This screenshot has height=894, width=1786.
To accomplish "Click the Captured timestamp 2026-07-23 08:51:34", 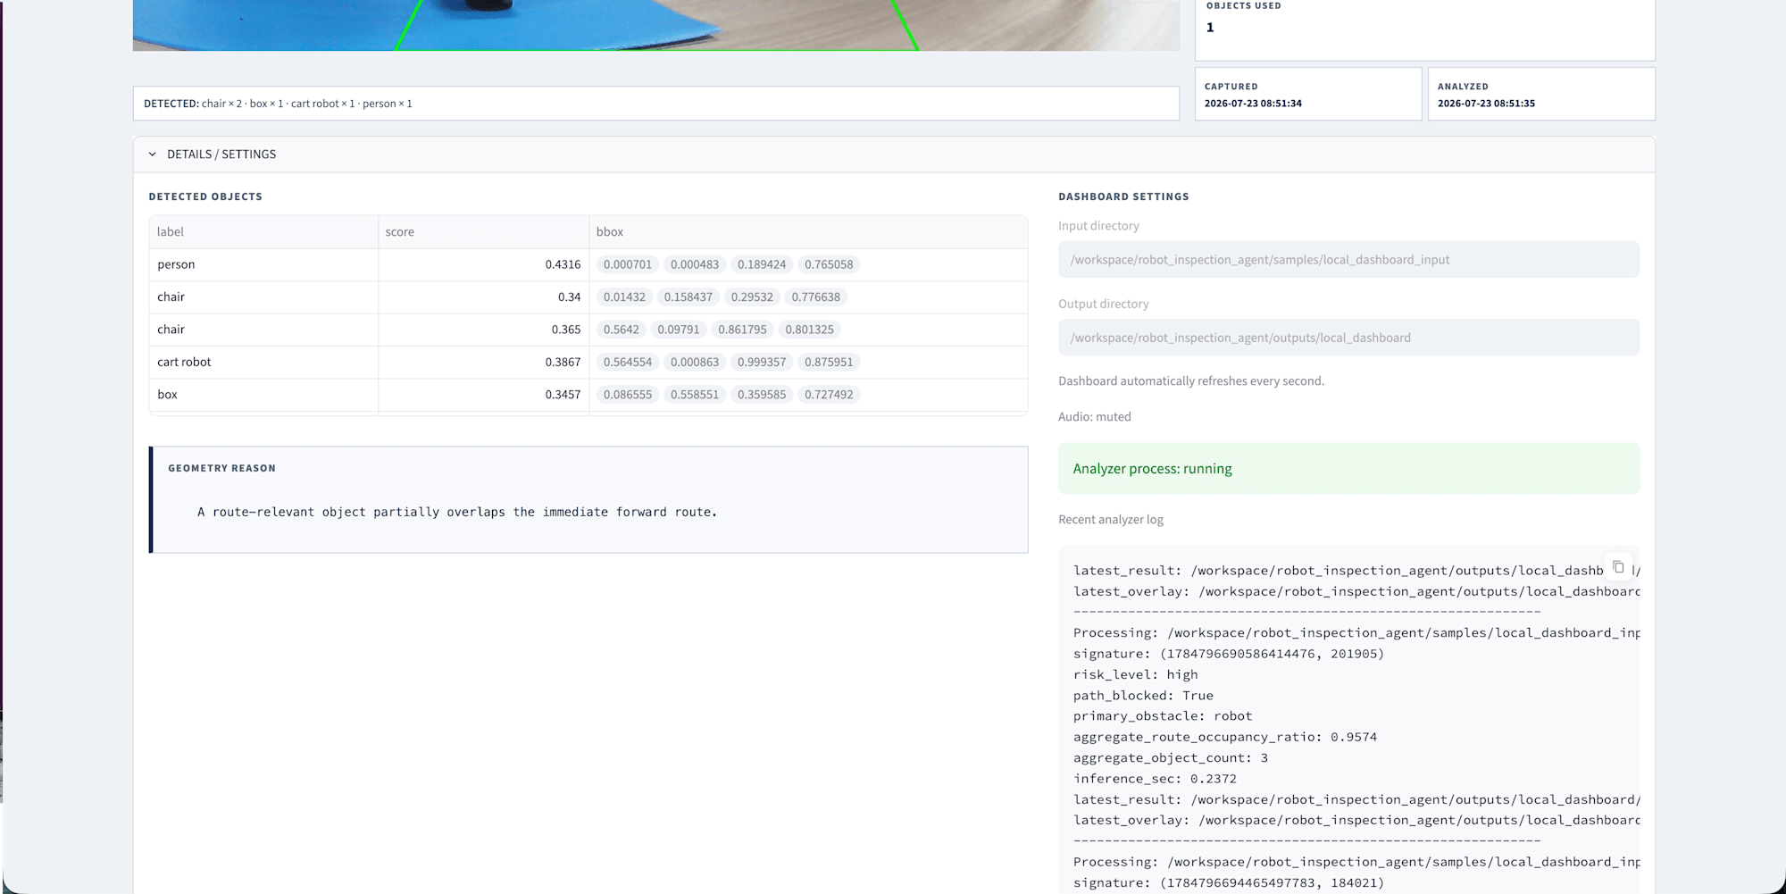I will pyautogui.click(x=1253, y=104).
